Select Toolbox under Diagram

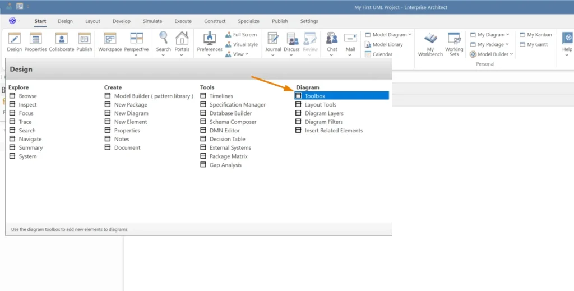pos(341,96)
